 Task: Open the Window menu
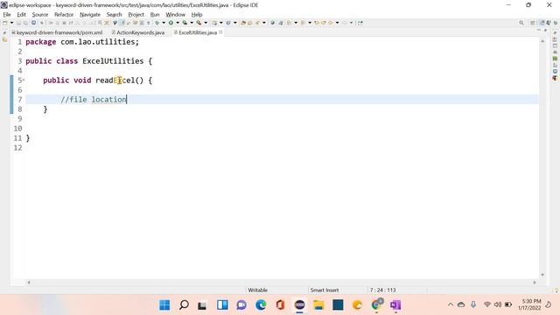[175, 15]
